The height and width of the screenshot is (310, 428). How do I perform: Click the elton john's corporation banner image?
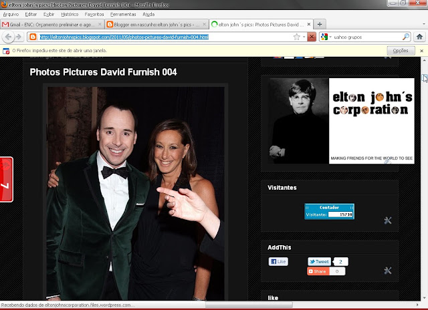coord(341,121)
